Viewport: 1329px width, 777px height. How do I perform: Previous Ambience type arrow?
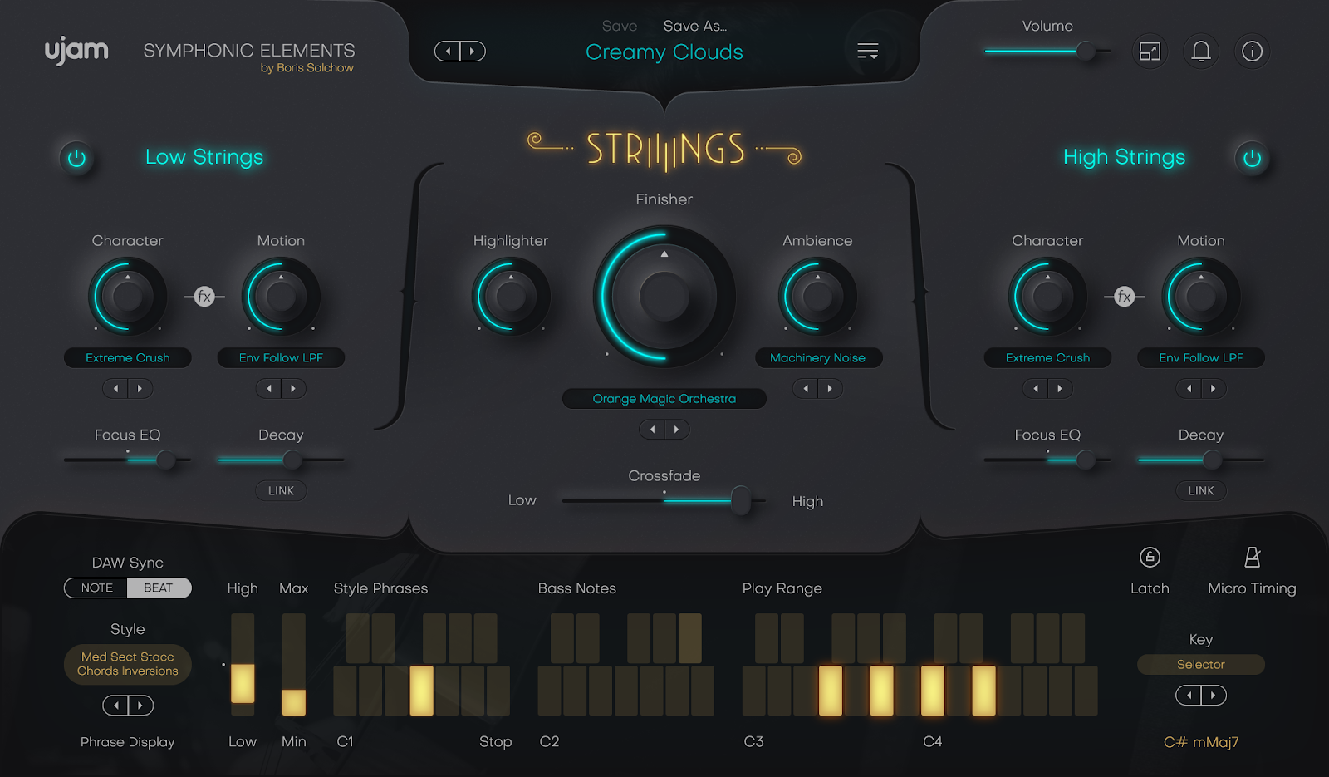[805, 388]
